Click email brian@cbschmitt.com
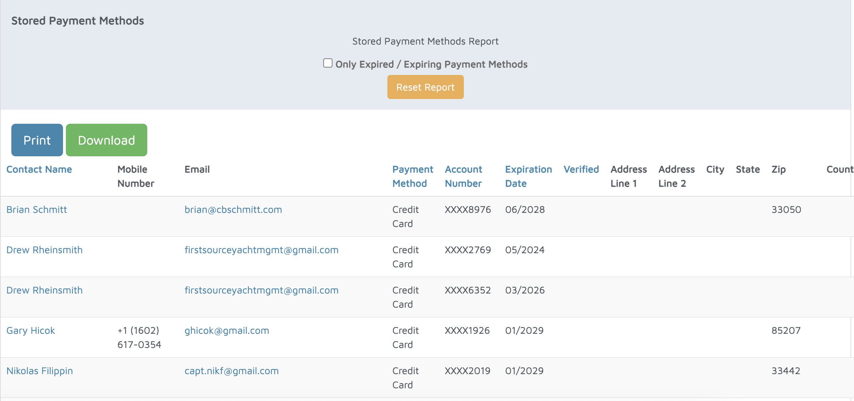 (233, 210)
